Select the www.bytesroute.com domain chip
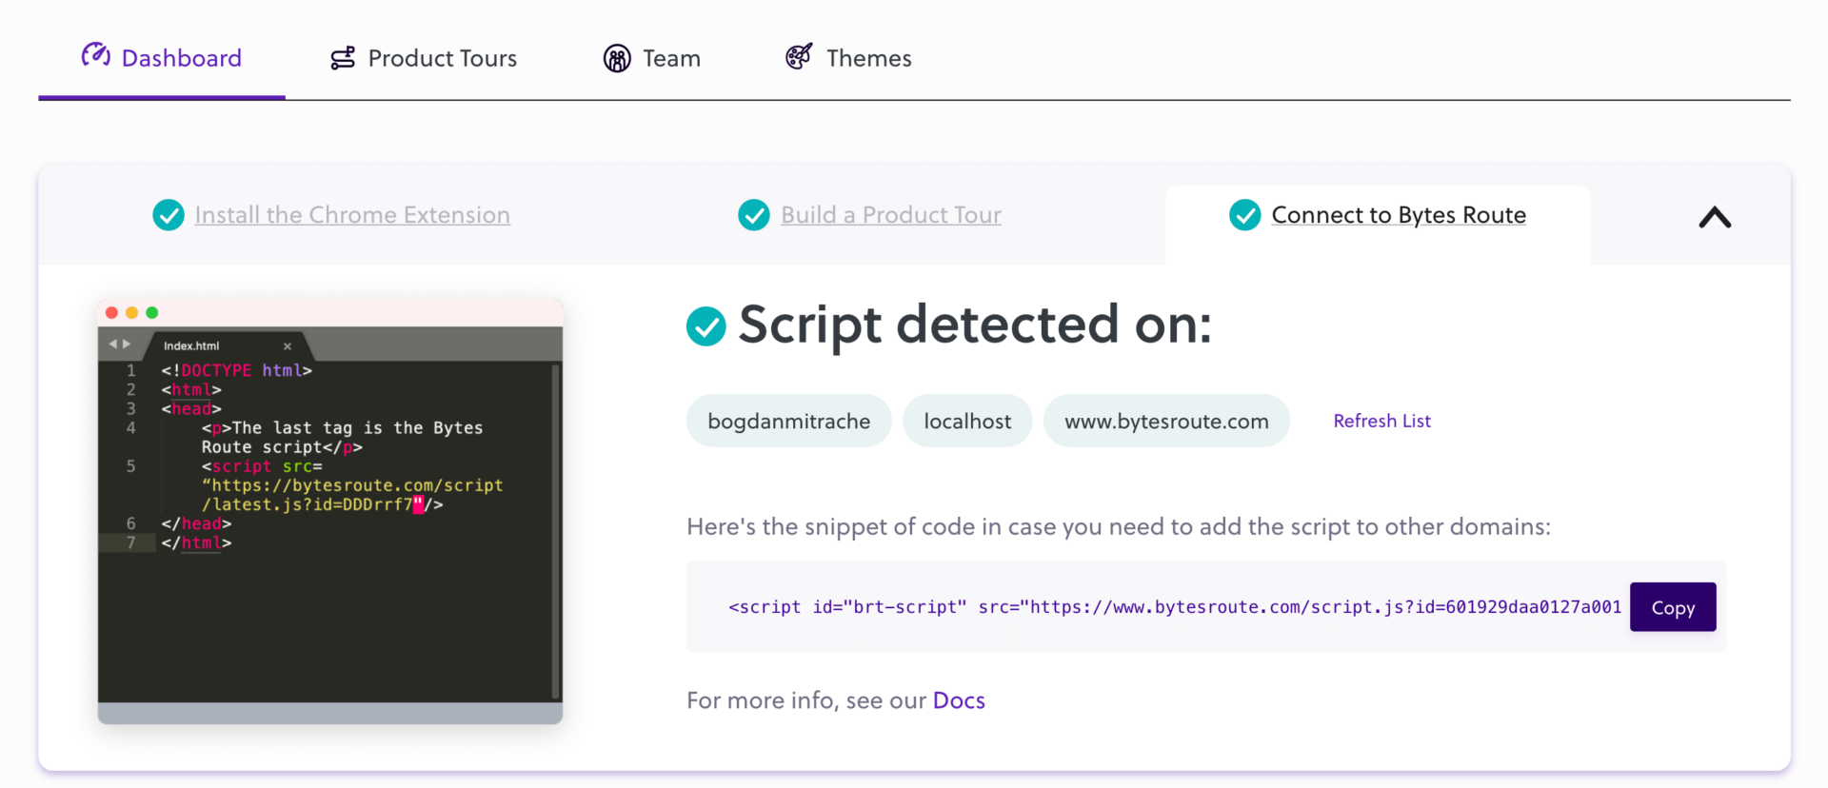1828x788 pixels. (x=1166, y=421)
